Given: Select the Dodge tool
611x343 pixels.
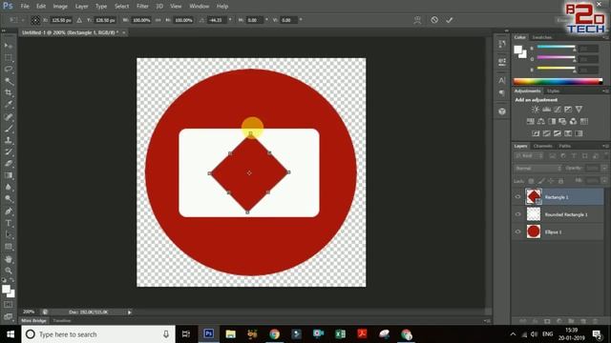Looking at the screenshot, I should tap(9, 198).
